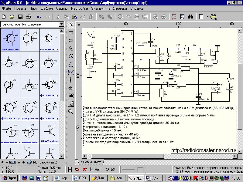Select the rectangle drawing tool
243x182 pixels.
pyautogui.click(x=71, y=33)
